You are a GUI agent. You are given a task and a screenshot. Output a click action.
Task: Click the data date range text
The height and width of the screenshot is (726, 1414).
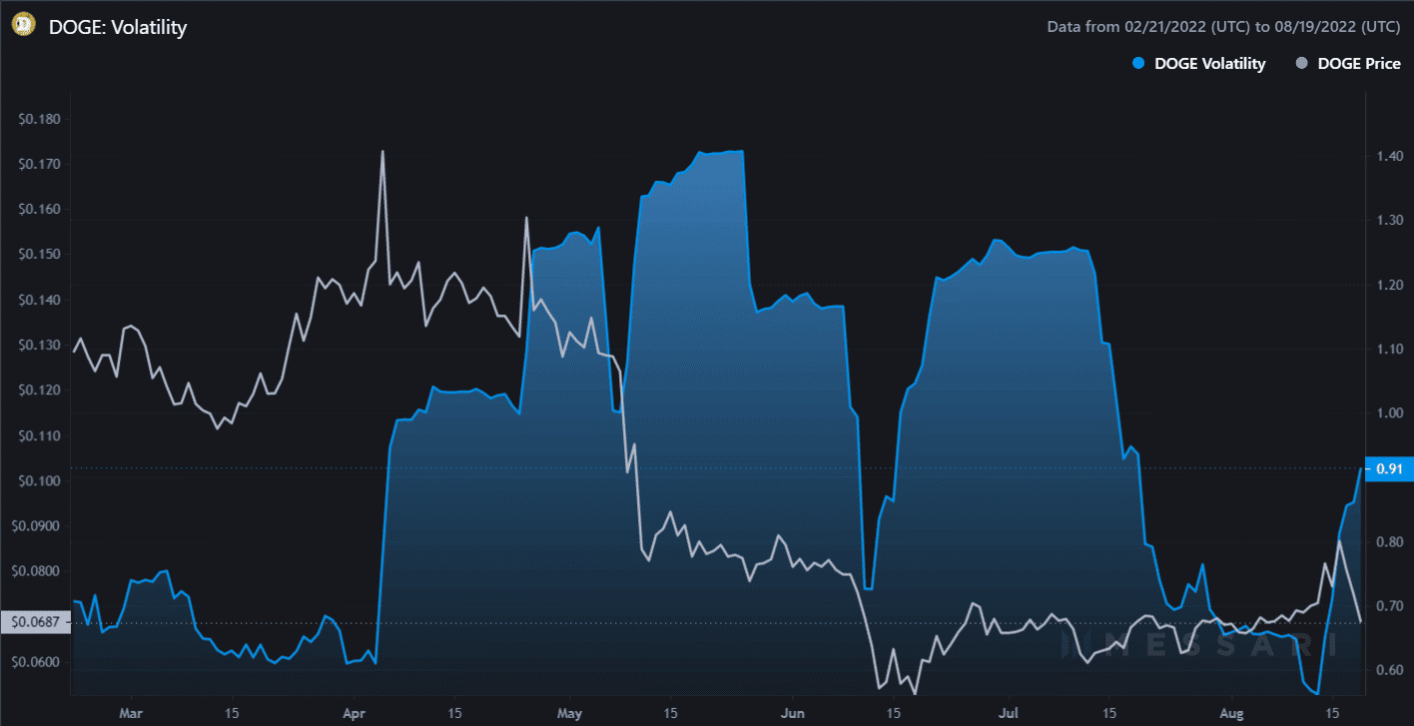click(1223, 27)
